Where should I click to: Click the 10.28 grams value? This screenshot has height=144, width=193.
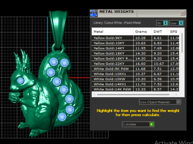pyautogui.click(x=140, y=38)
